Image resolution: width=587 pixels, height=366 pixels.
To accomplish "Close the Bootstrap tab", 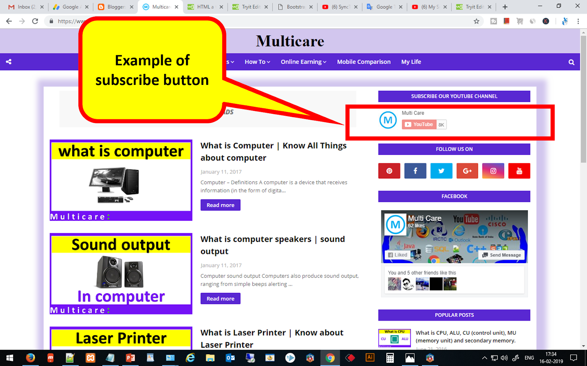I will 311,7.
